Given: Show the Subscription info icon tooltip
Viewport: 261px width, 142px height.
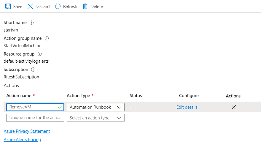Looking at the screenshot, I should pos(33,70).
